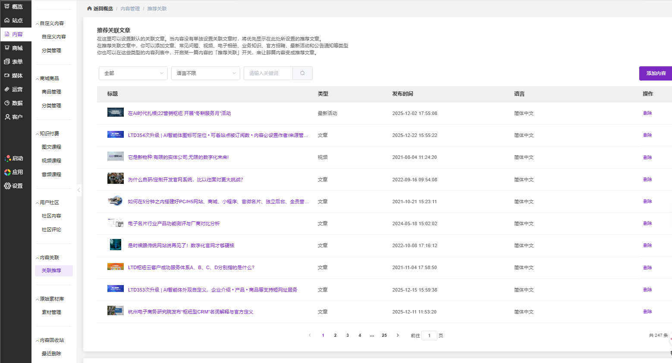Select 商品管理 in the submenu

coord(51,92)
